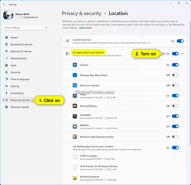Open Accounts settings category
The width and height of the screenshot is (191, 185).
[x=26, y=72]
